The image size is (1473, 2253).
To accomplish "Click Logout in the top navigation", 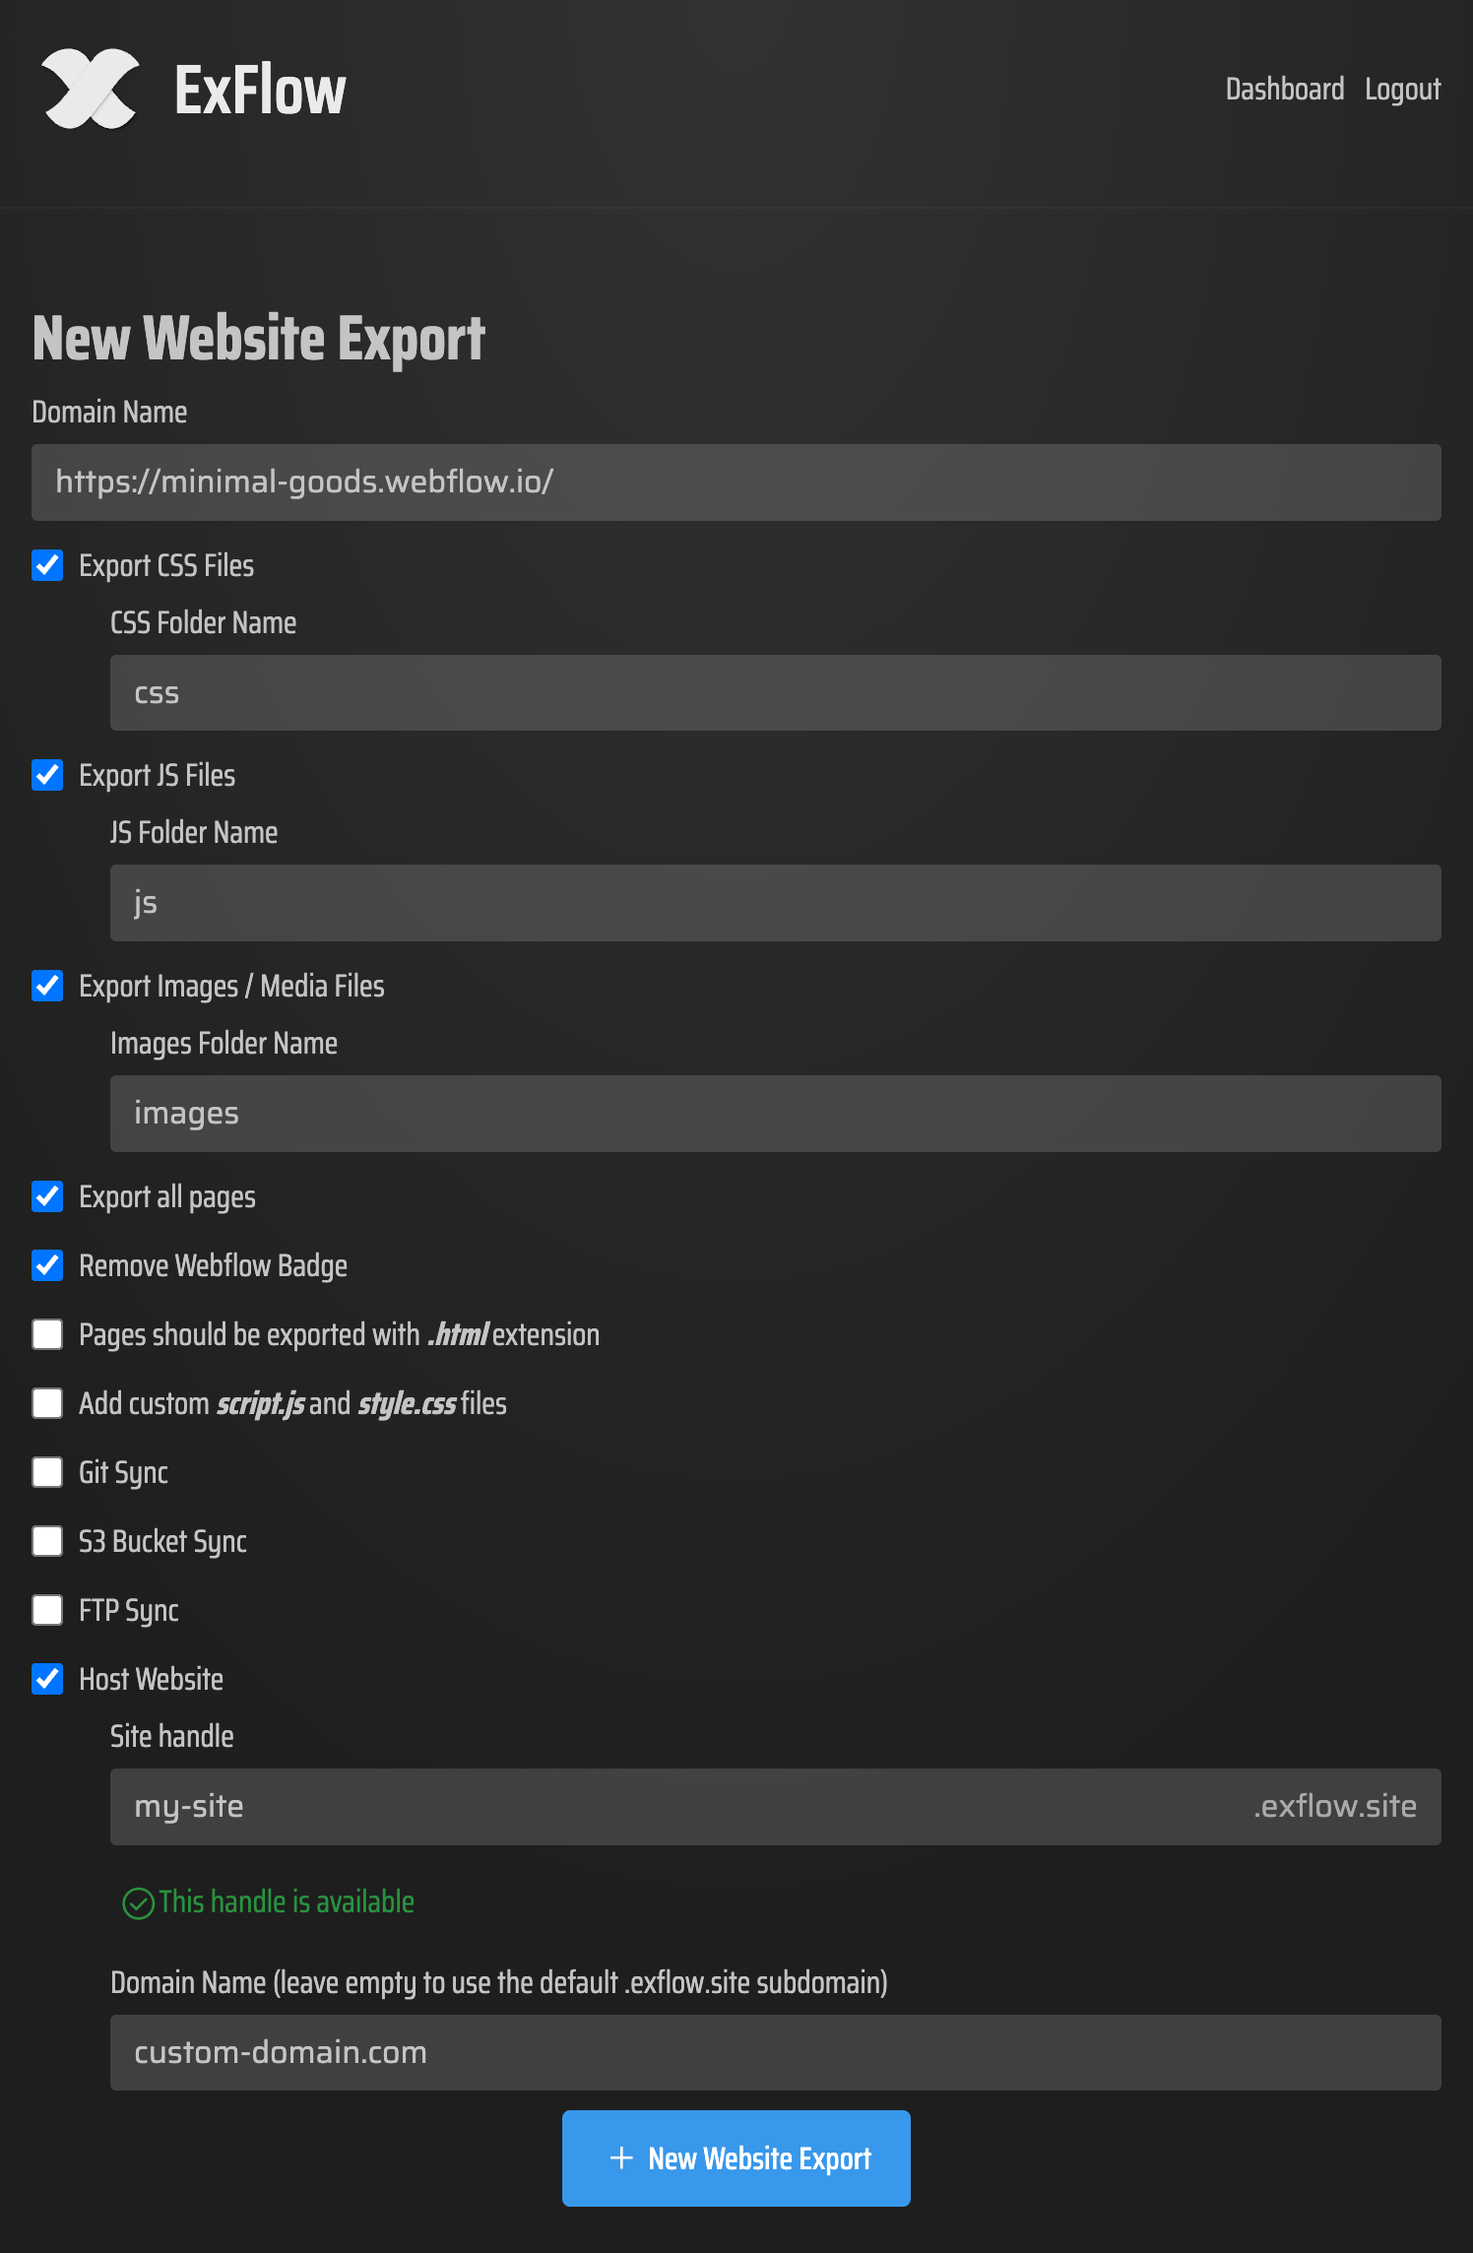I will pos(1402,89).
